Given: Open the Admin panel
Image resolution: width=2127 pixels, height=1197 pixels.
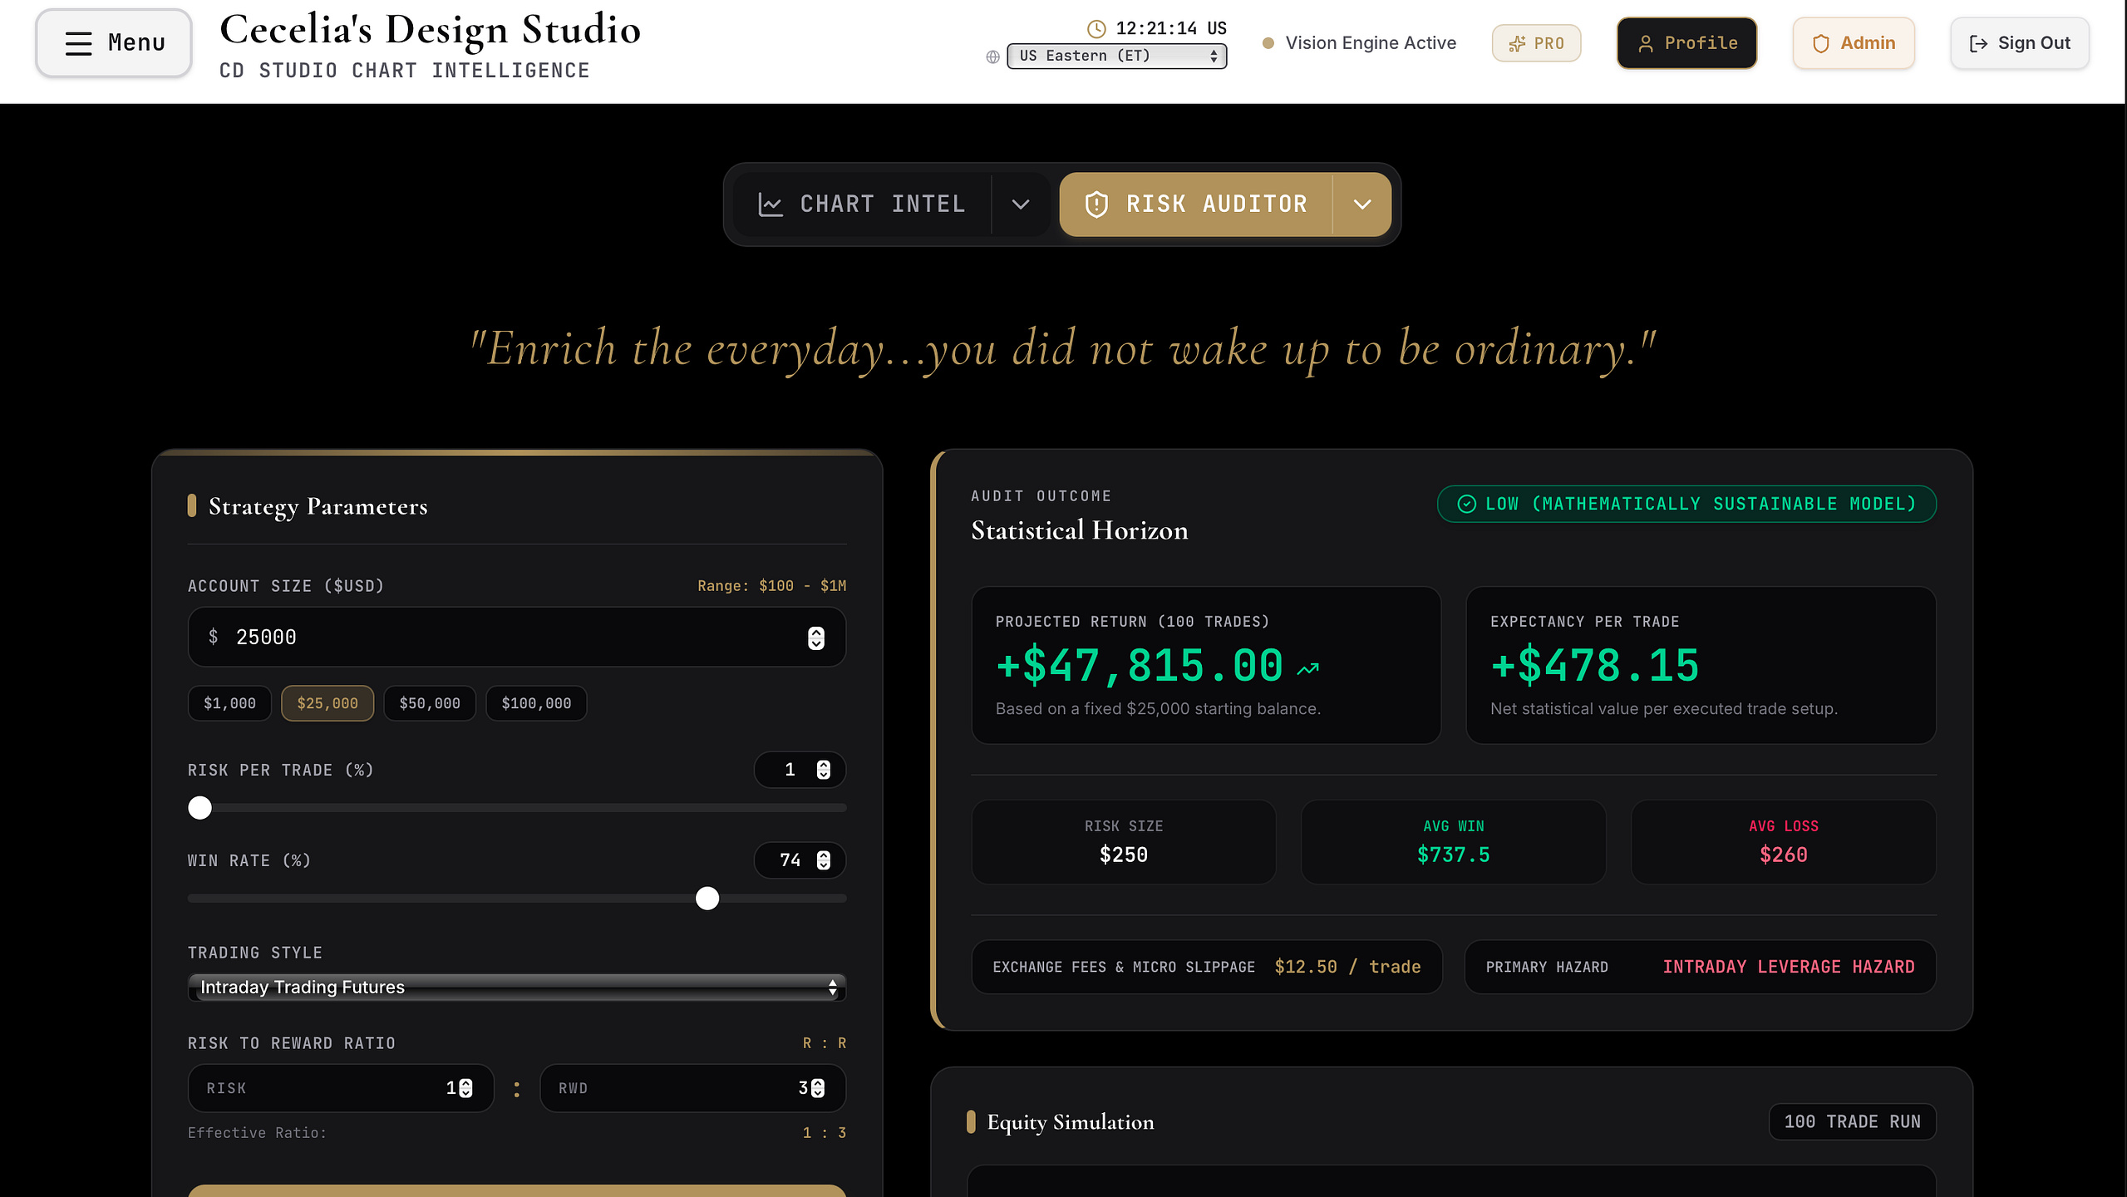Looking at the screenshot, I should click(x=1854, y=43).
